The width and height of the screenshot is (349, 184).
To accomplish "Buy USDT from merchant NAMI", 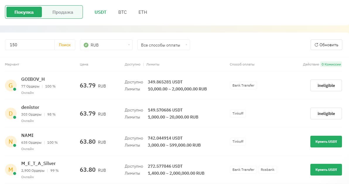I will click(x=326, y=142).
